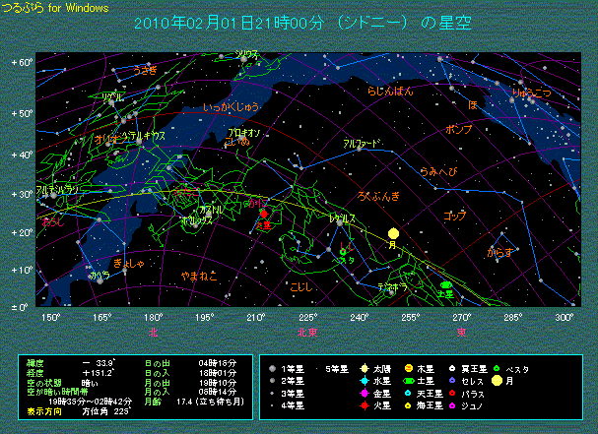Click the うみへび constellation name
This screenshot has width=598, height=434.
pos(435,171)
